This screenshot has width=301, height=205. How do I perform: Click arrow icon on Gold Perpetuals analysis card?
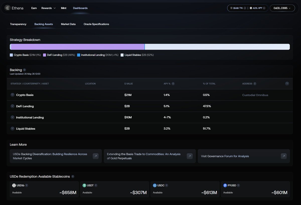point(190,156)
